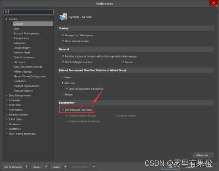Open Set To Defaults dropdown arrow

[26, 167]
